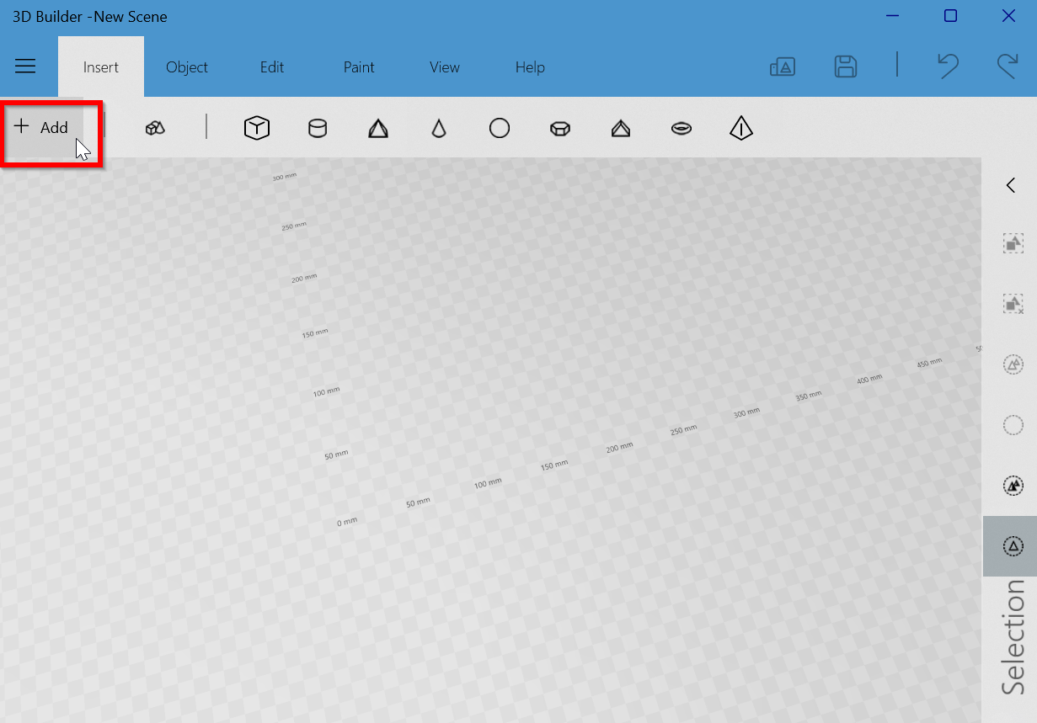Enable multi-select mode in Selection panel
Screen dimensions: 1037x723
pyautogui.click(x=1013, y=486)
